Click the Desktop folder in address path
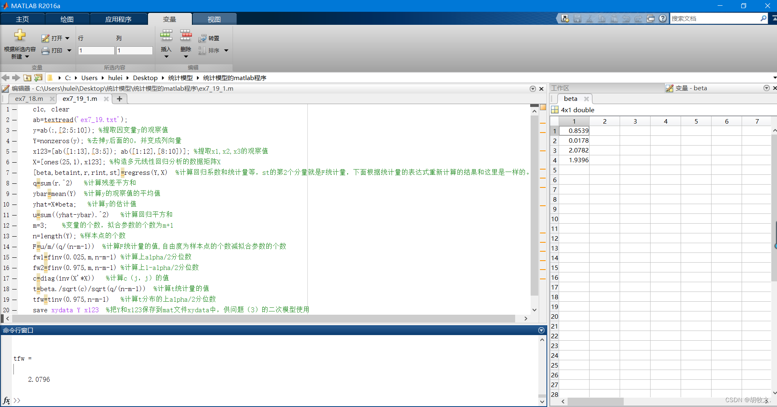Viewport: 777px width, 407px height. coord(145,78)
